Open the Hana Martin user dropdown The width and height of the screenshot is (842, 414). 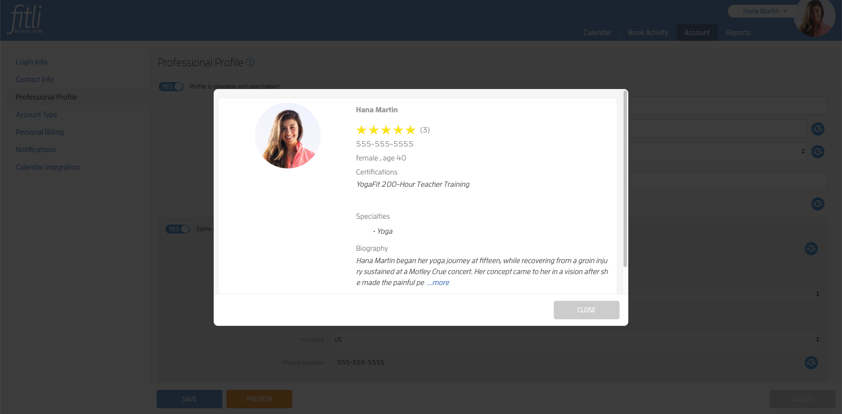(765, 11)
